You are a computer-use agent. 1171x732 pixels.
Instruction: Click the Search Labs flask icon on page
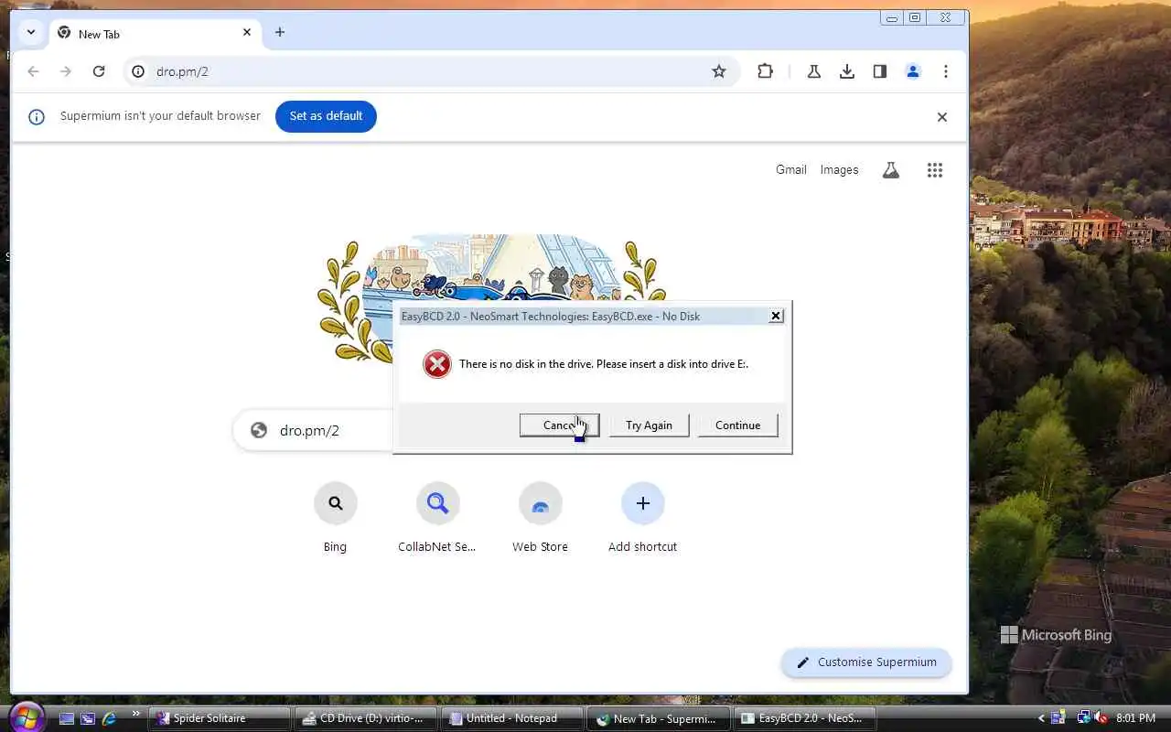click(x=890, y=170)
